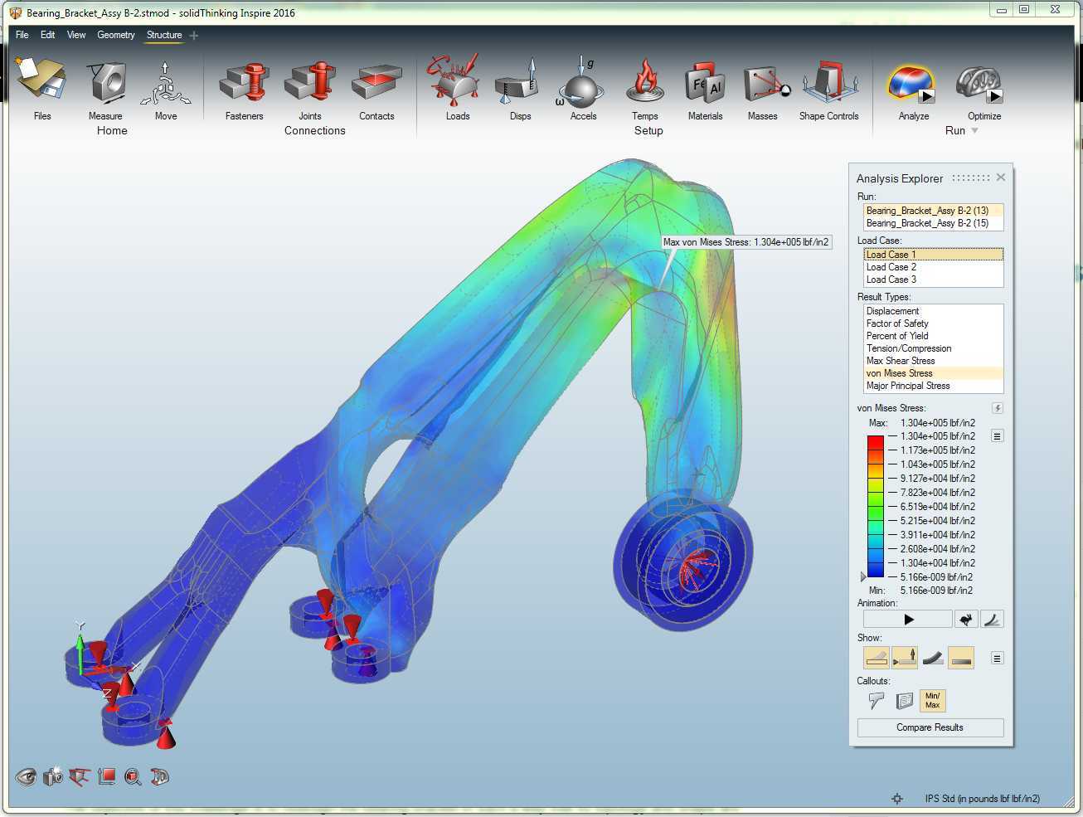1083x817 pixels.
Task: Click the zoom-to-fit magnifier icon
Action: click(x=133, y=777)
